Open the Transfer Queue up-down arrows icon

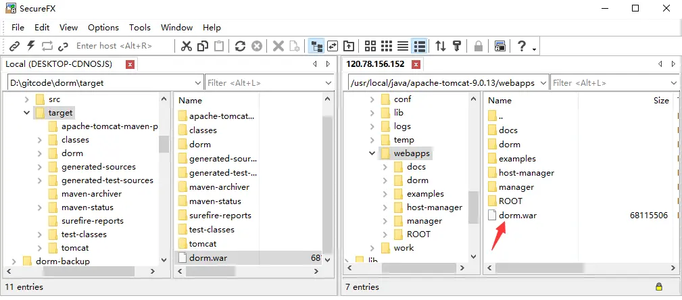coord(441,46)
